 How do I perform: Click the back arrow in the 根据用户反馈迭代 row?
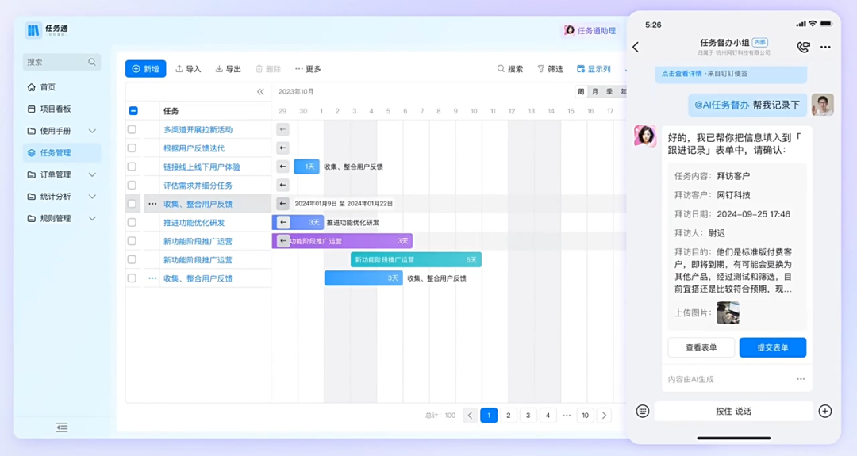tap(282, 148)
